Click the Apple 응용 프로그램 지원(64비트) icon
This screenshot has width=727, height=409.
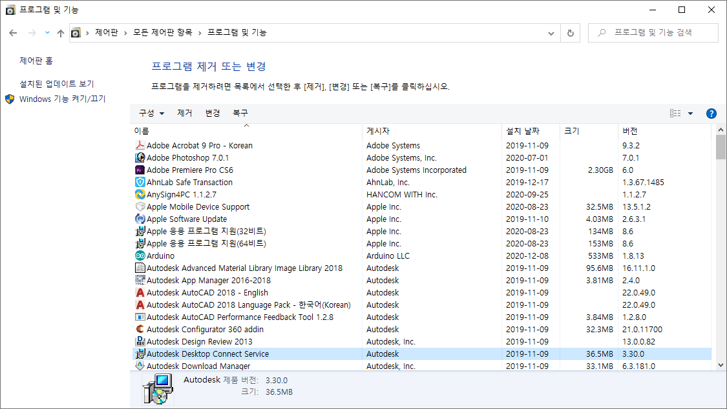click(140, 243)
